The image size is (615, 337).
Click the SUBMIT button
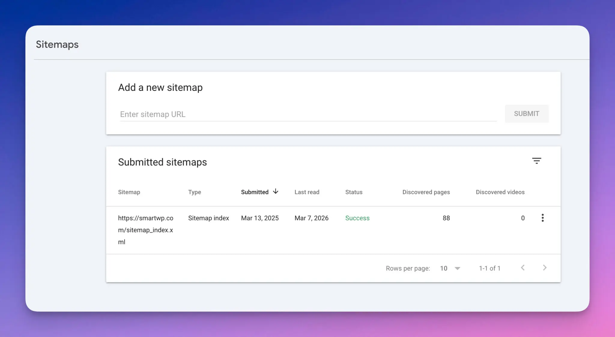(526, 114)
